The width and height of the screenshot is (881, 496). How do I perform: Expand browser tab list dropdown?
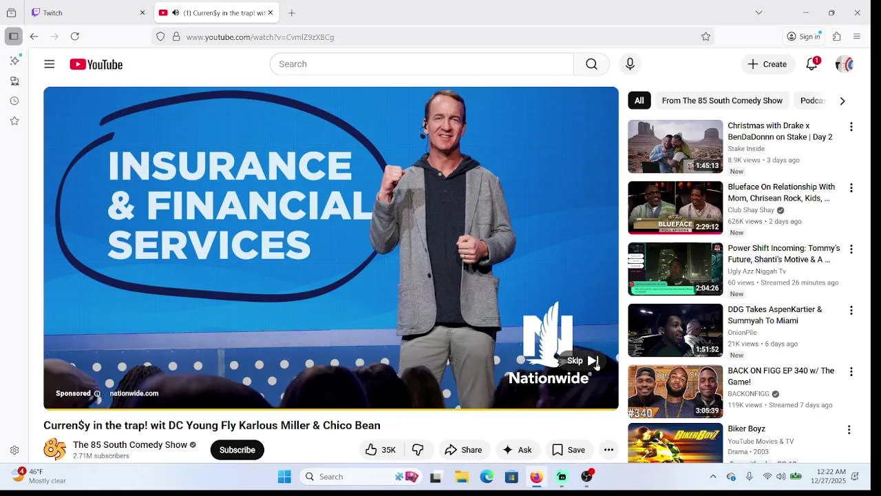click(758, 12)
